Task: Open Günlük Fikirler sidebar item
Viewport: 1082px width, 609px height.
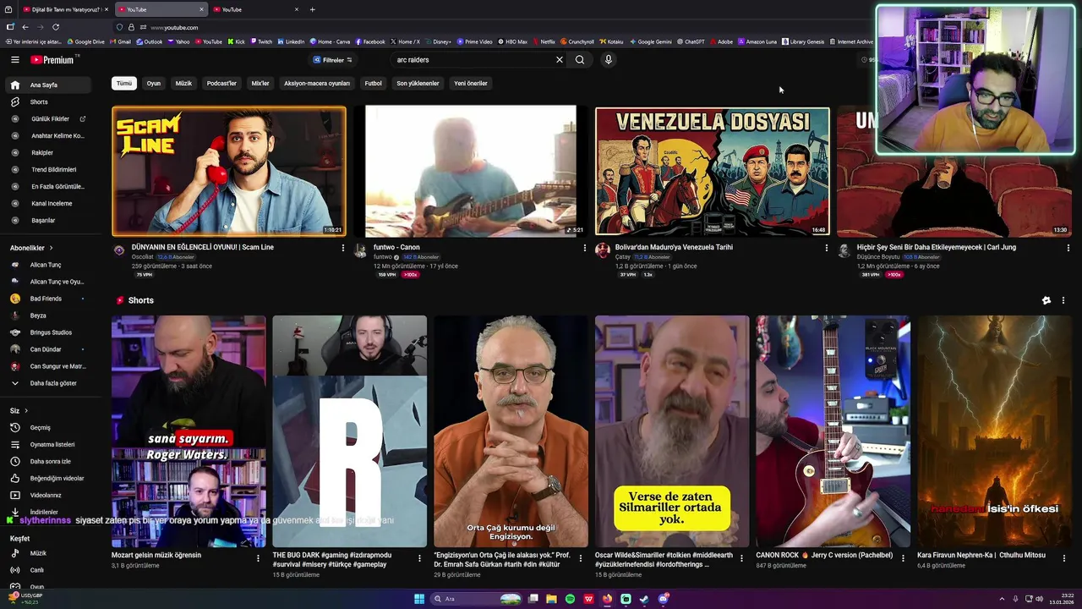Action: (x=47, y=119)
